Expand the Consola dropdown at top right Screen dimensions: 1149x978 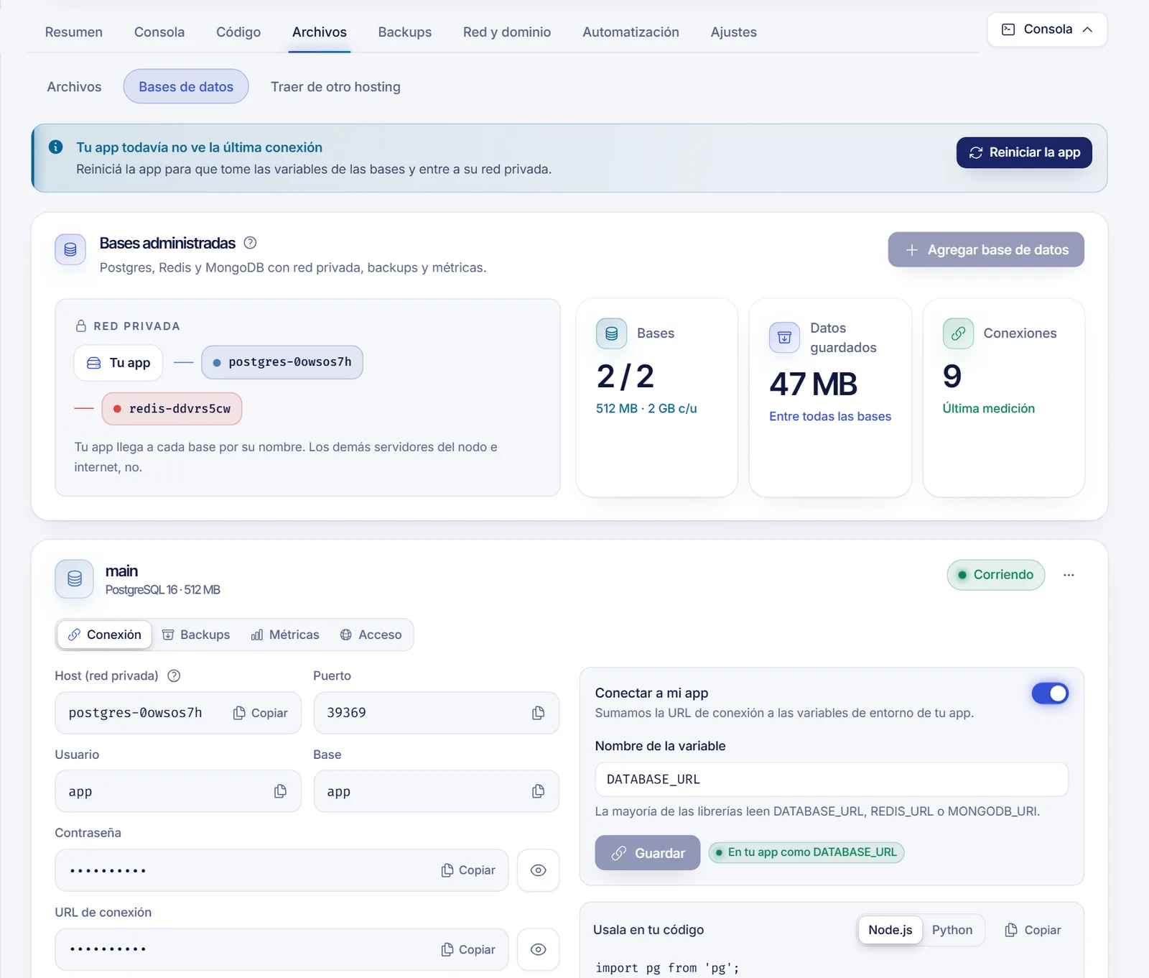1047,29
